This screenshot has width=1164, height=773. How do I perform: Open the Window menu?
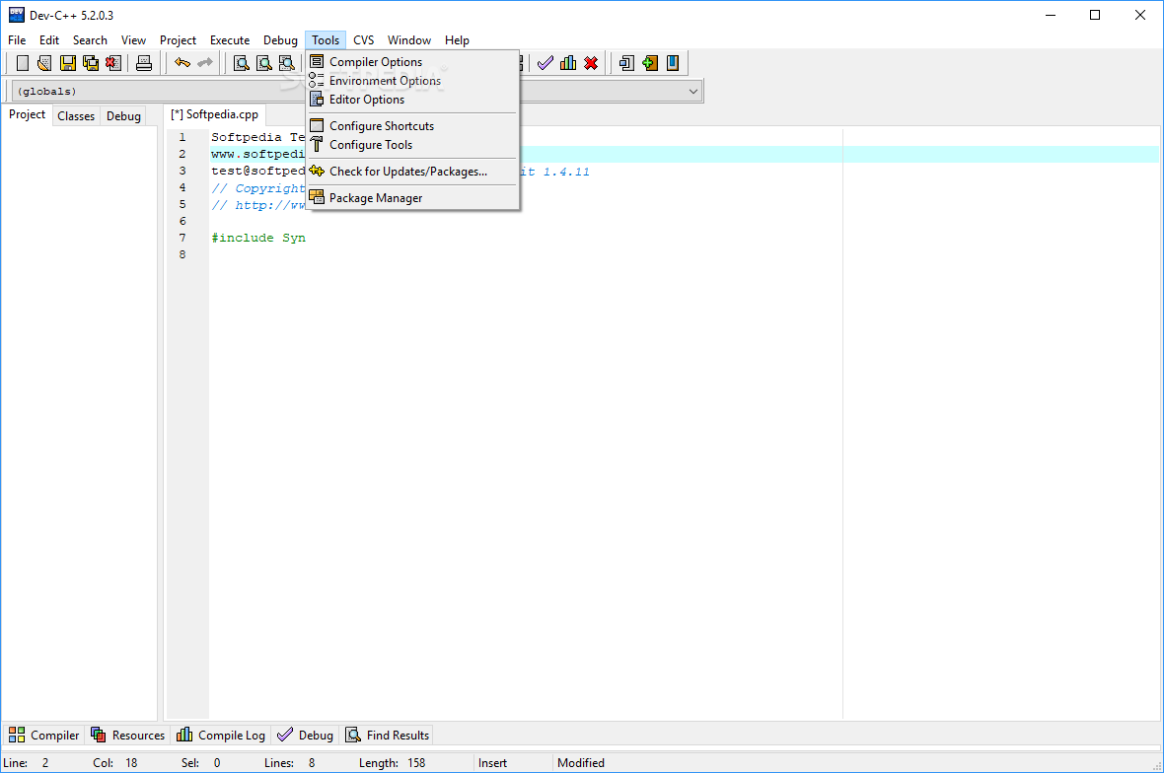pyautogui.click(x=409, y=40)
